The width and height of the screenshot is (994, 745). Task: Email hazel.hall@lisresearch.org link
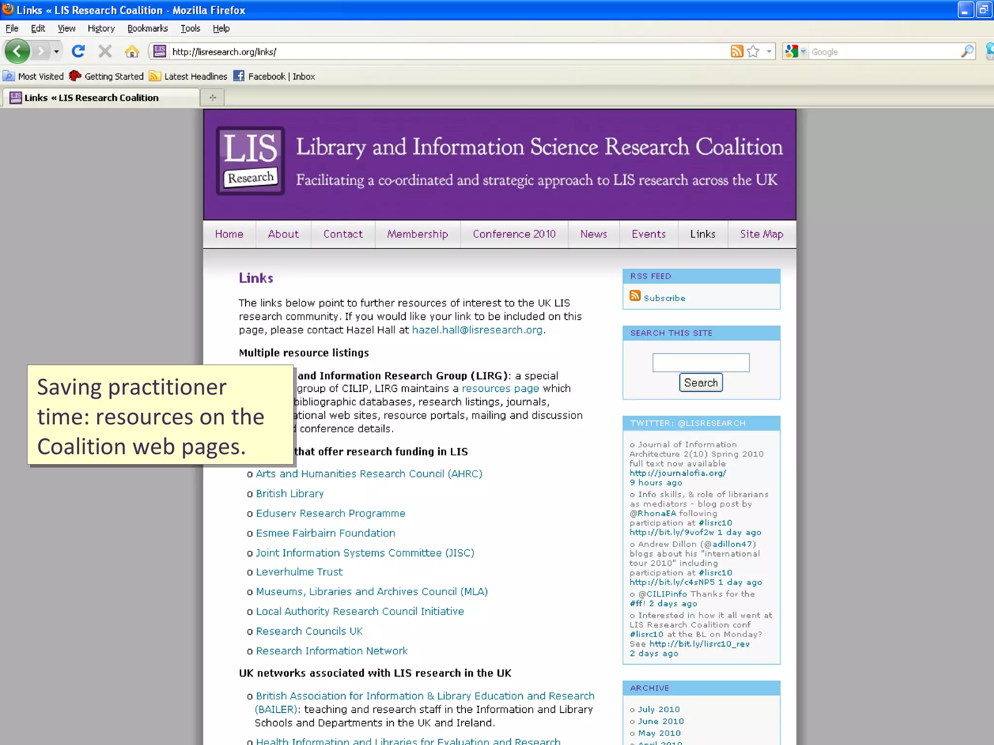point(477,330)
